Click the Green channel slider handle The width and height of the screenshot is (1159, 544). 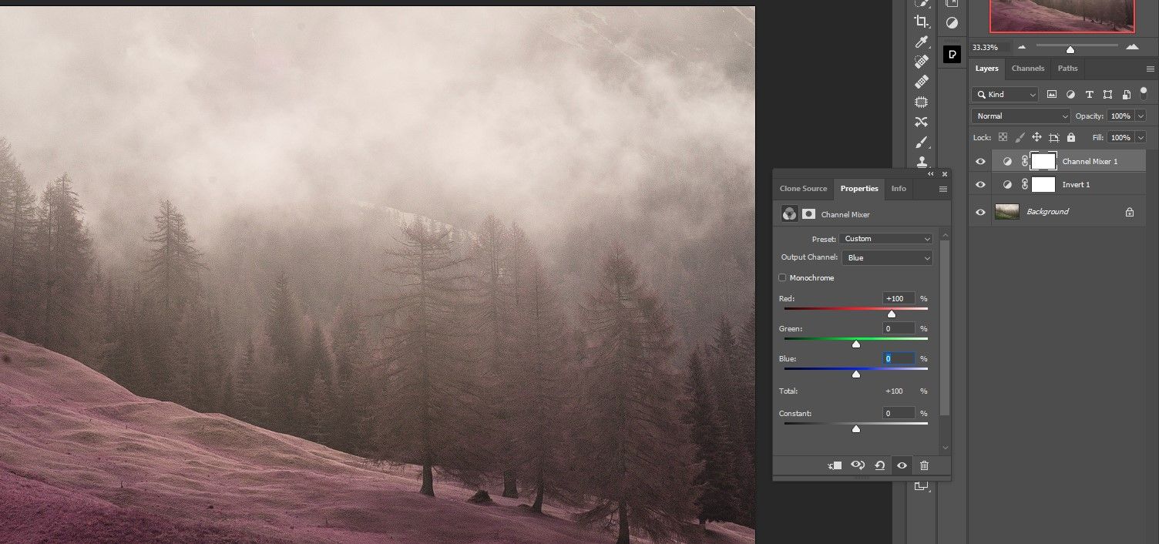click(x=855, y=344)
